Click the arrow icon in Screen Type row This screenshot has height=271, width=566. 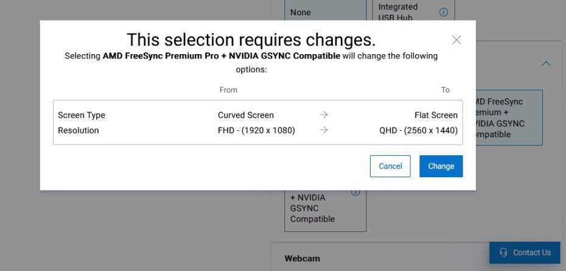click(324, 115)
